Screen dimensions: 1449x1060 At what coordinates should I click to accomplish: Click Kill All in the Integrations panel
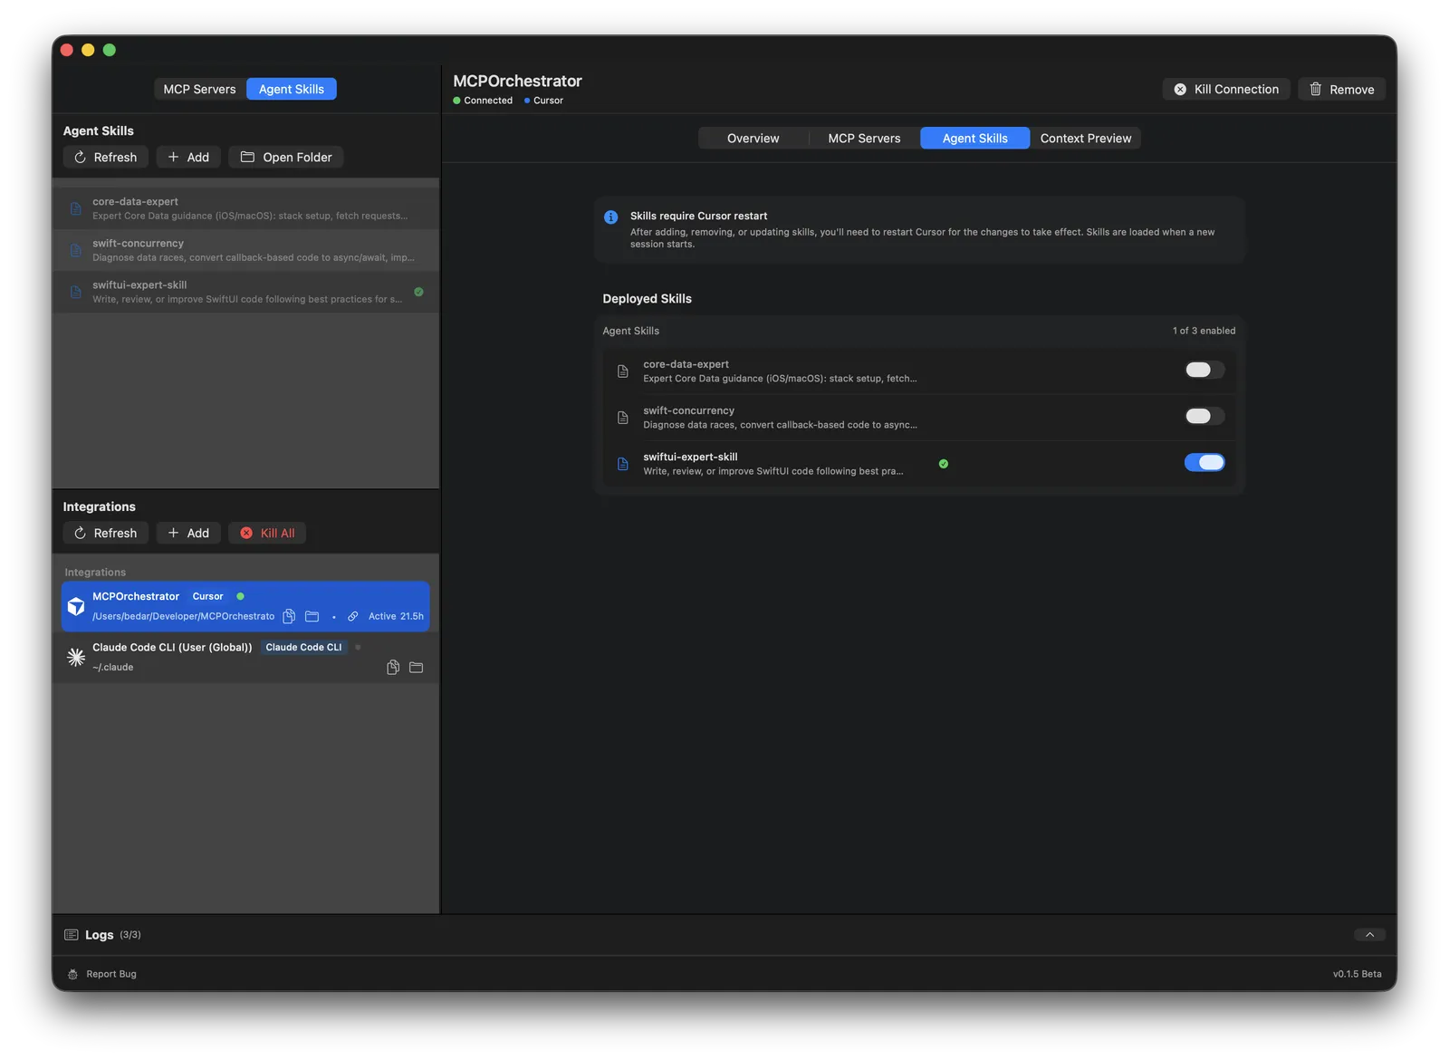click(x=267, y=533)
